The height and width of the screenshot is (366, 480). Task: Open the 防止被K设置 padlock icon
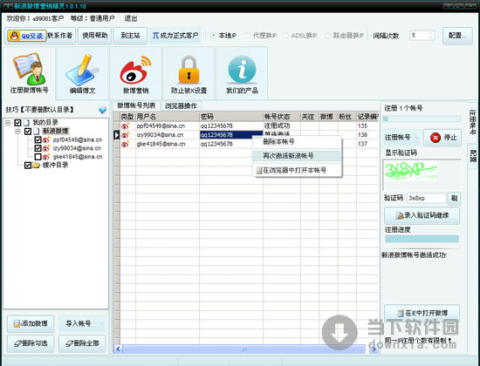click(189, 70)
